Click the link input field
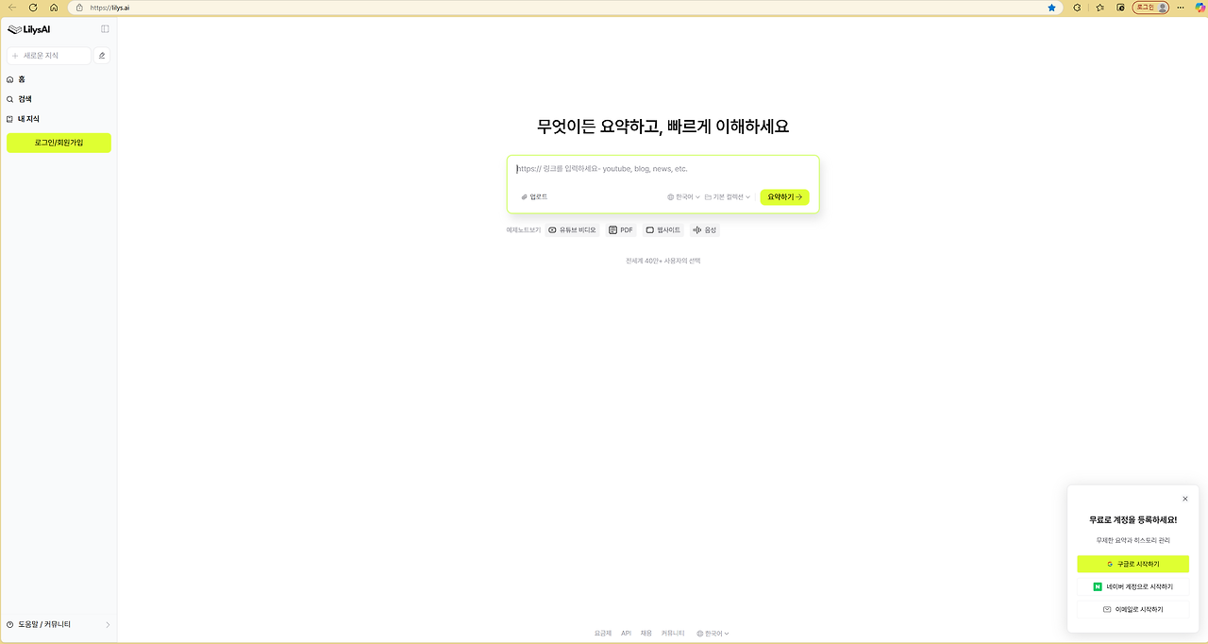 coord(661,168)
